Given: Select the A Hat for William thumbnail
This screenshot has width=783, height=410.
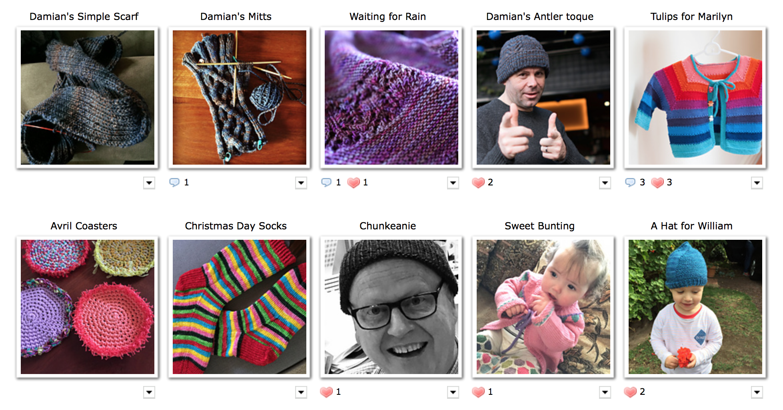Looking at the screenshot, I should 695,307.
